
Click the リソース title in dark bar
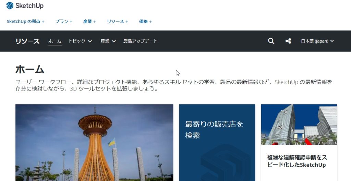pos(27,41)
